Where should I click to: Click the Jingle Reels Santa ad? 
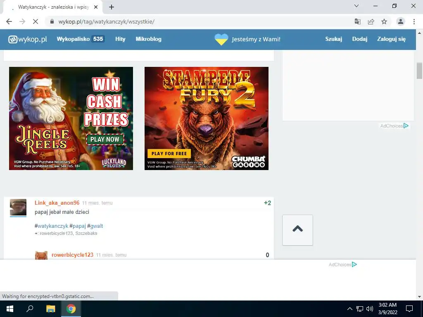71,118
